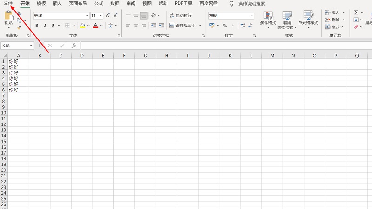Open the Name Box dropdown arrow
The width and height of the screenshot is (372, 209).
tap(31, 46)
